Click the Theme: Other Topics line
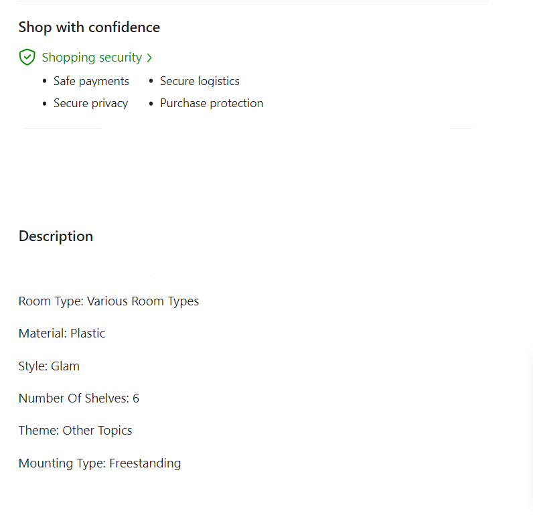This screenshot has height=515, width=533. point(75,431)
